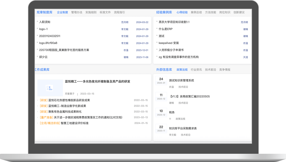
Task: Select the 实施细则 tab
Action: pos(91,12)
